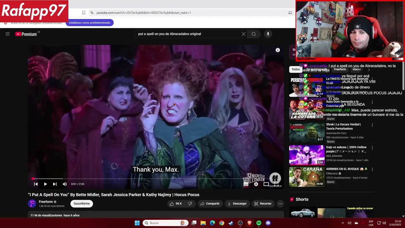Open Google Chrome from taskbar
405x228 pixels.
click(x=221, y=223)
